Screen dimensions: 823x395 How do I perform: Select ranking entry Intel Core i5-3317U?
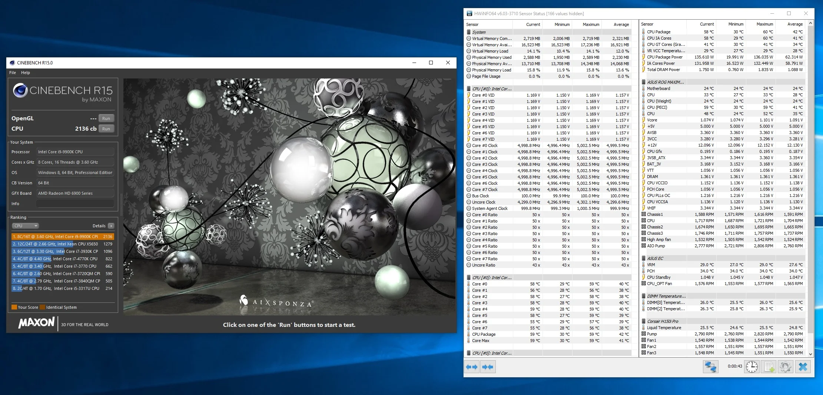[63, 288]
